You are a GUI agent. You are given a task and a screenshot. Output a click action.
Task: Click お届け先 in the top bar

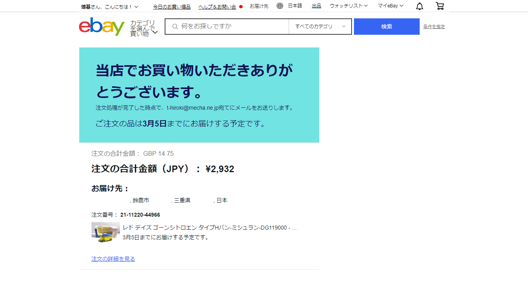click(259, 6)
